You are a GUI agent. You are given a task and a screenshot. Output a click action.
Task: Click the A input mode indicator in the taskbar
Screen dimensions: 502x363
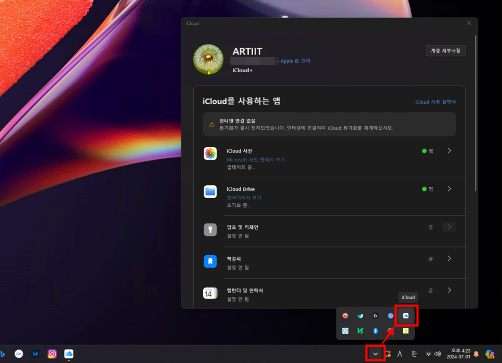point(400,354)
